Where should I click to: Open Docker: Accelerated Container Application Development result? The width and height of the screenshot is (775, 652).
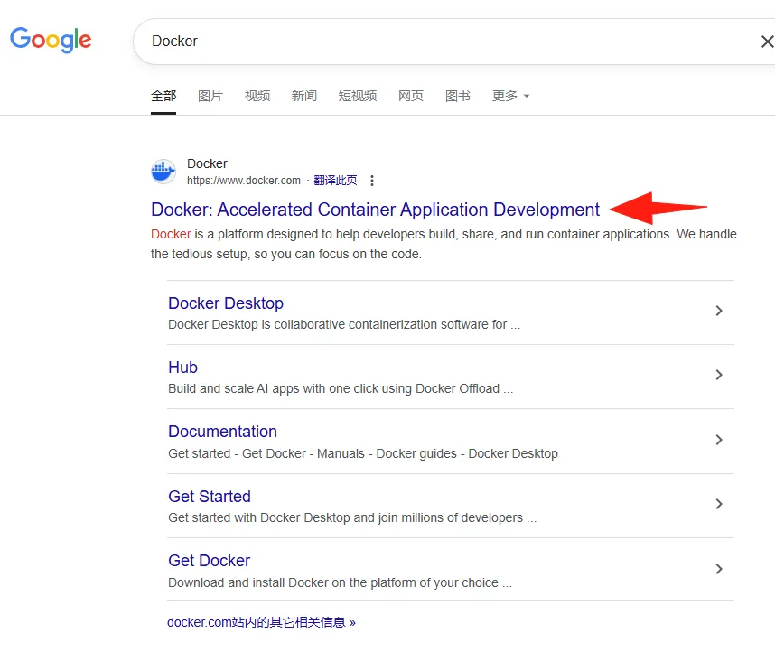375,210
